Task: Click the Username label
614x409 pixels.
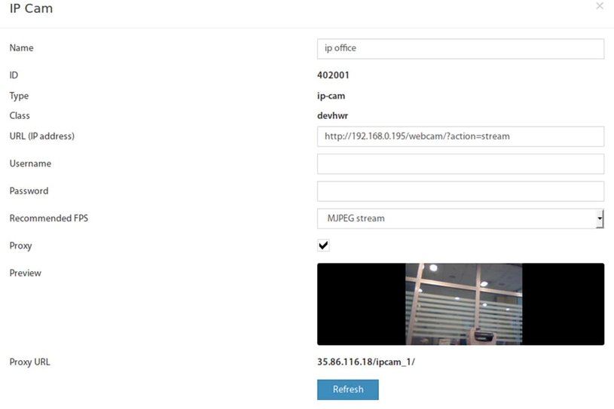Action: click(30, 163)
